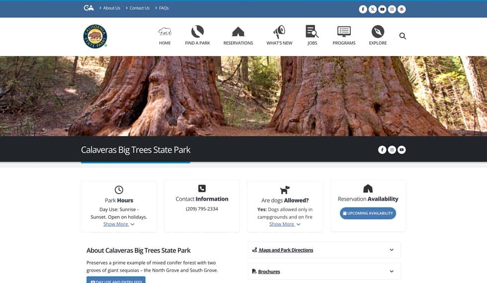Open the Brochures link
Screen dimensions: 487x283
click(269, 272)
